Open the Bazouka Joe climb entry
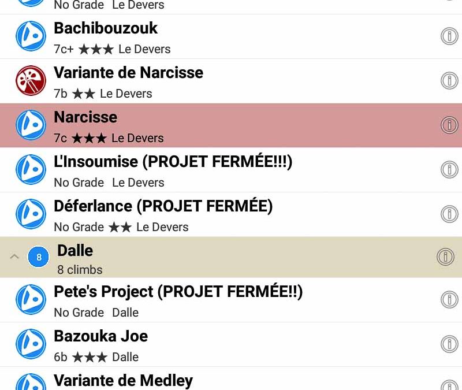This screenshot has width=462, height=390. 231,344
